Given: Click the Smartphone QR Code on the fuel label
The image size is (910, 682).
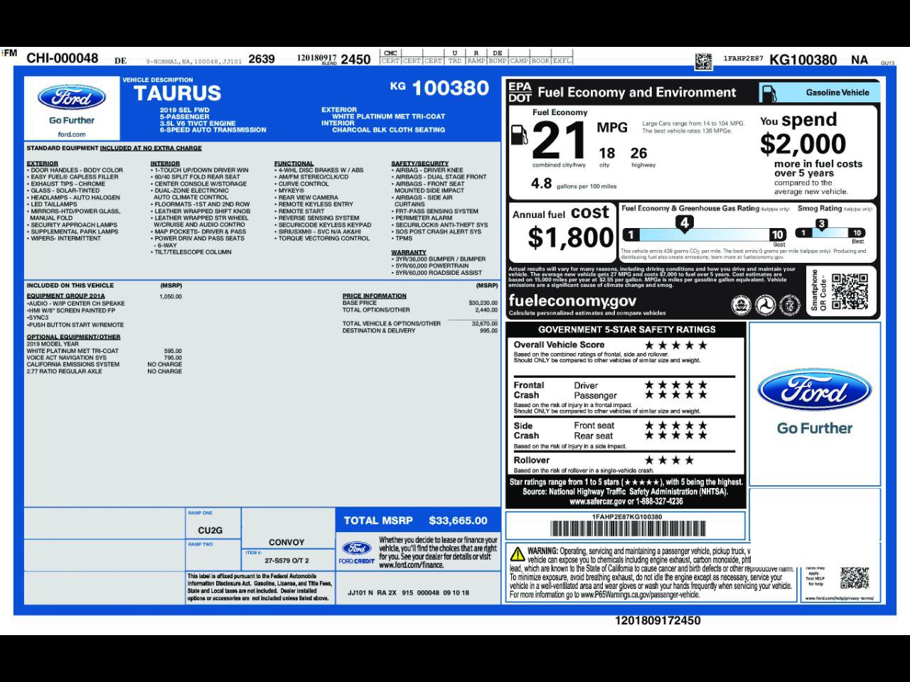Looking at the screenshot, I should [850, 291].
